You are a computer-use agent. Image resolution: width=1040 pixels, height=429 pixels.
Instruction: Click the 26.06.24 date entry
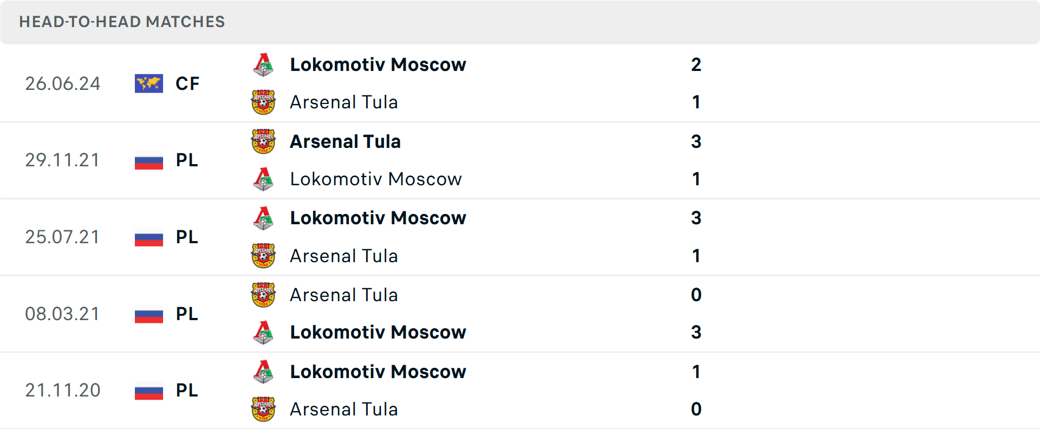pos(63,83)
